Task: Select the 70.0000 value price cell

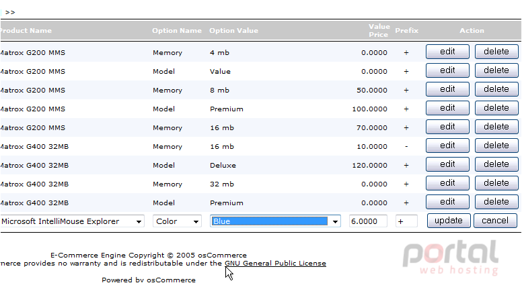Action: pos(372,127)
